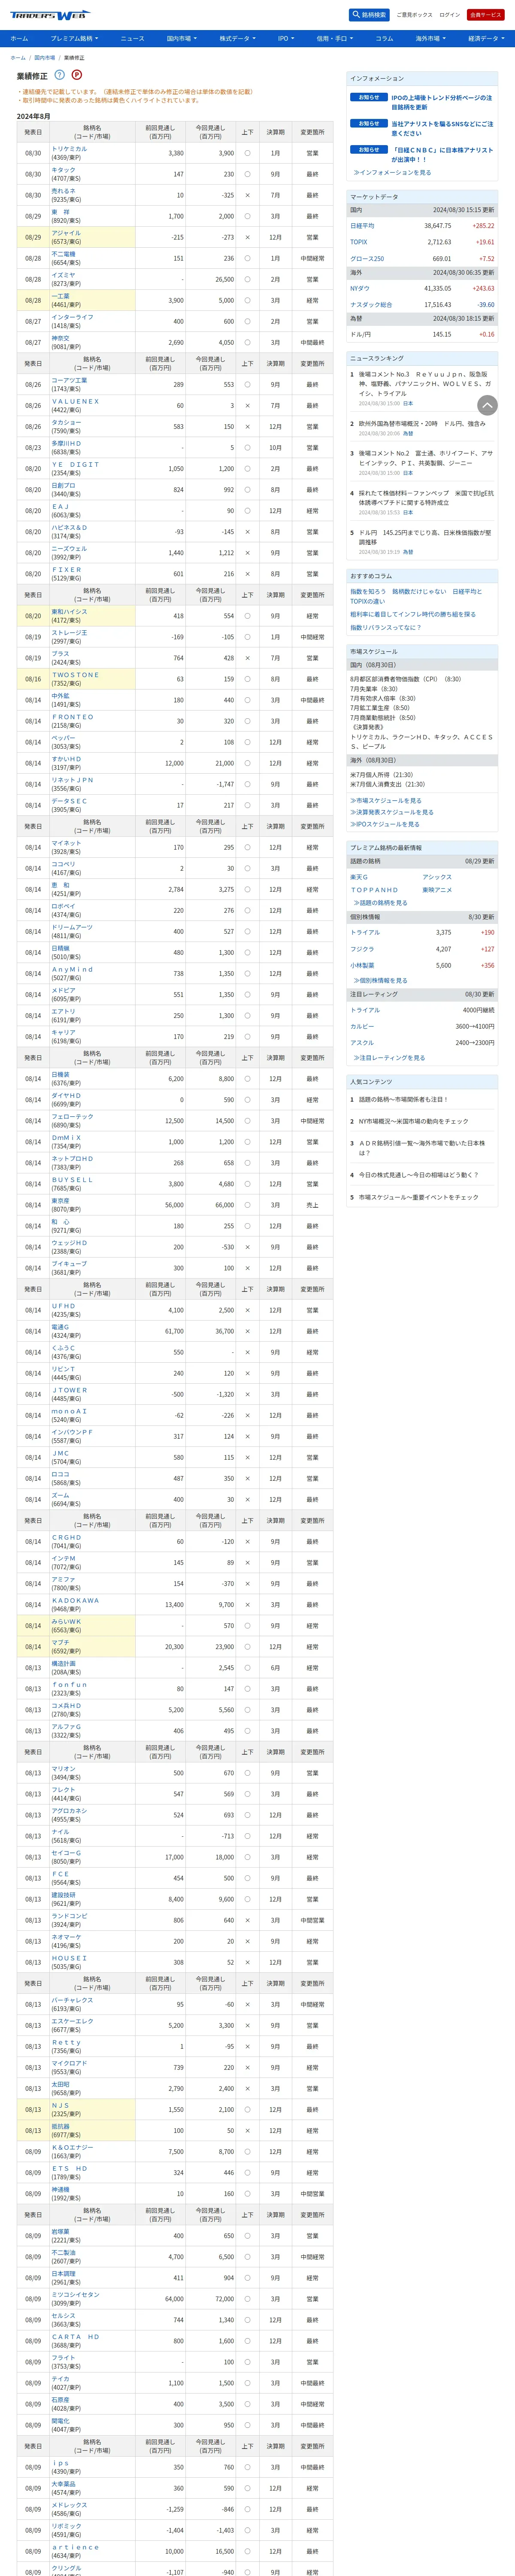Open the ＴＷＯＳＴＯＮＥ stock link

coord(75,675)
